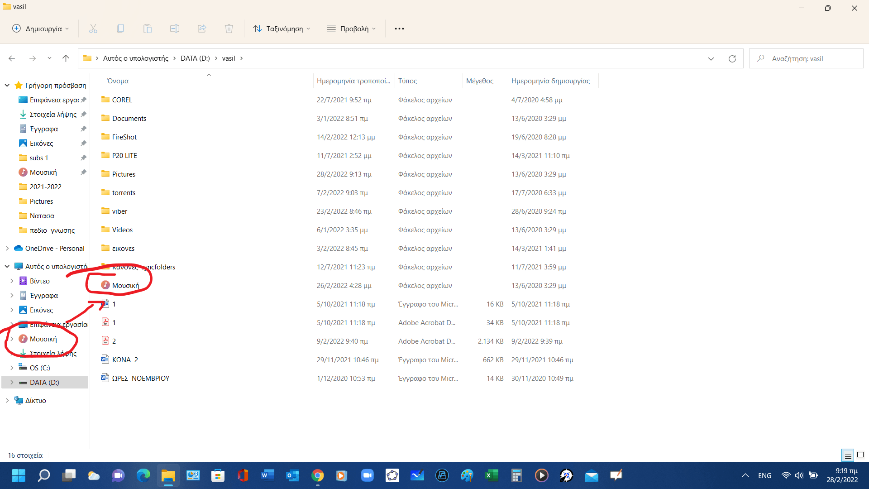Select DATA (D:) in navigation pane
Image resolution: width=869 pixels, height=489 pixels.
pos(44,382)
